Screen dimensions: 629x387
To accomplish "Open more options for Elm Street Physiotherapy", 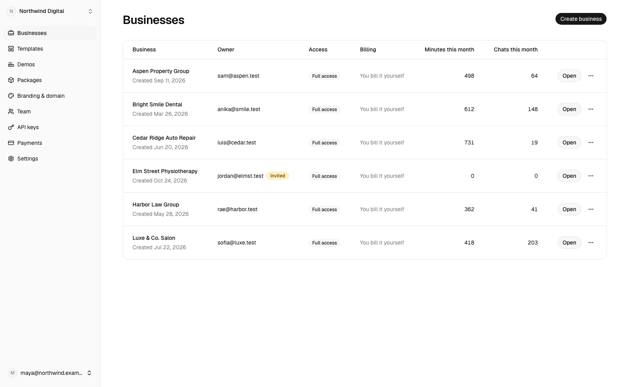I will point(590,176).
